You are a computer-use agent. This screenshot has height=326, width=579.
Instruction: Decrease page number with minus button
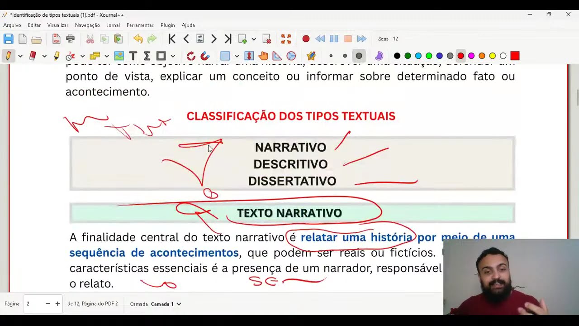click(x=47, y=304)
